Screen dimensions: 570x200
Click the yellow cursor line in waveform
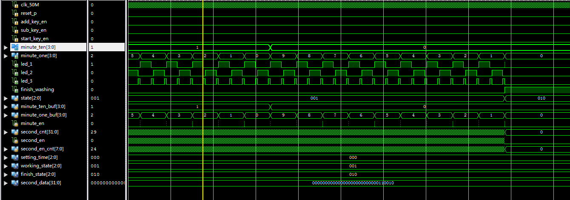pos(203,106)
